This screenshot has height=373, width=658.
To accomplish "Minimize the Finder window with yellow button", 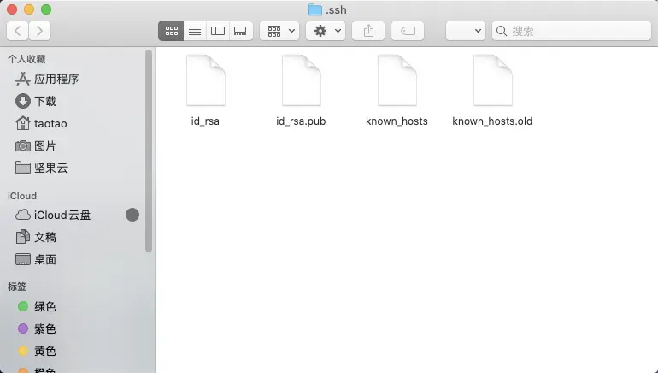I will click(29, 9).
